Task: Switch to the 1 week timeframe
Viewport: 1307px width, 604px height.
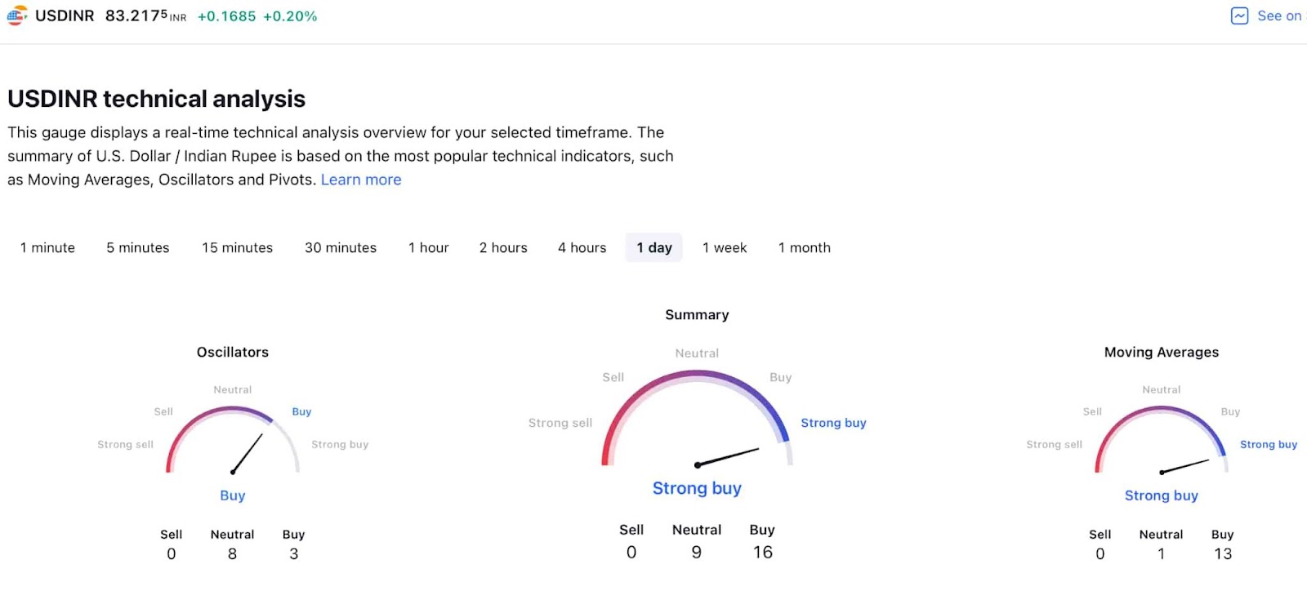Action: [x=725, y=247]
